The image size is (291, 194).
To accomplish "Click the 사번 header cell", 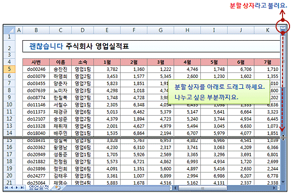I will point(36,62).
